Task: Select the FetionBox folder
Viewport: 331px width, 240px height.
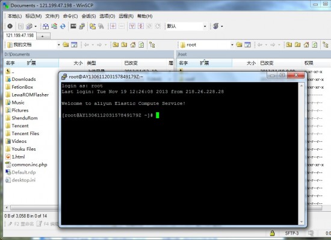Action: pyautogui.click(x=19, y=87)
